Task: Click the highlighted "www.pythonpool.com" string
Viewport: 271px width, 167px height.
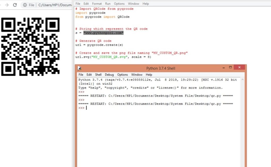Action: [103, 33]
